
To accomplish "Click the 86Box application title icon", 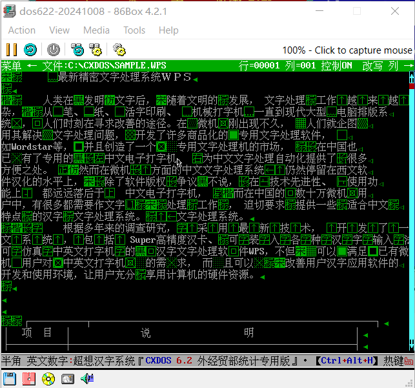I will coord(10,12).
